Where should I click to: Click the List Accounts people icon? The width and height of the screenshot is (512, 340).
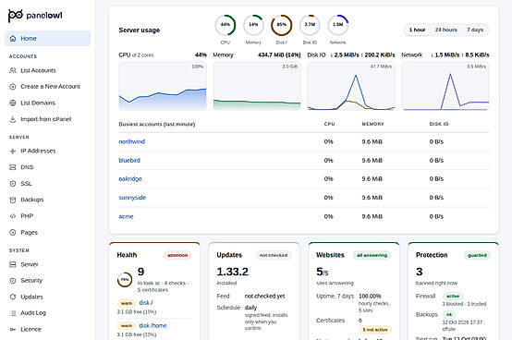[13, 70]
